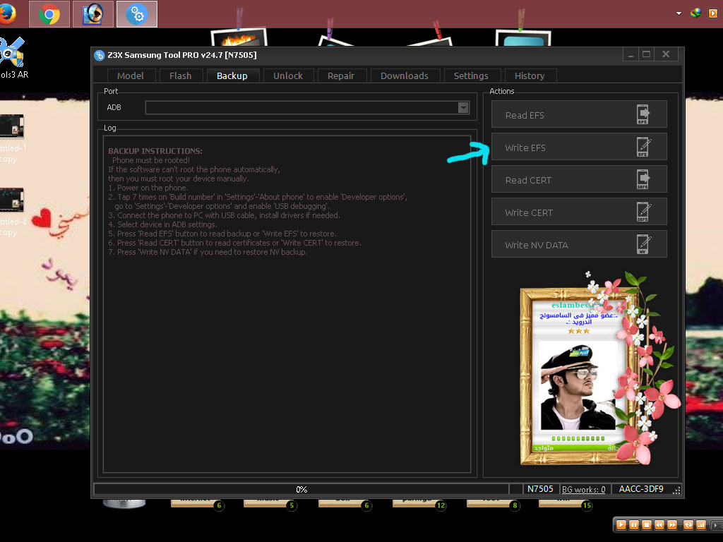Image resolution: width=723 pixels, height=542 pixels.
Task: Open the desktop shortcut labeled 'ols3 AR'
Action: point(13,58)
